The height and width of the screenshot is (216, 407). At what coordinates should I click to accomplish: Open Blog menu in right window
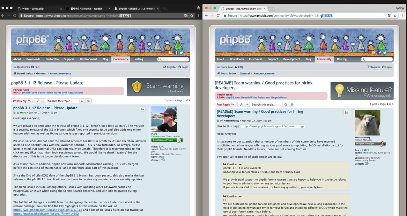click(309, 59)
